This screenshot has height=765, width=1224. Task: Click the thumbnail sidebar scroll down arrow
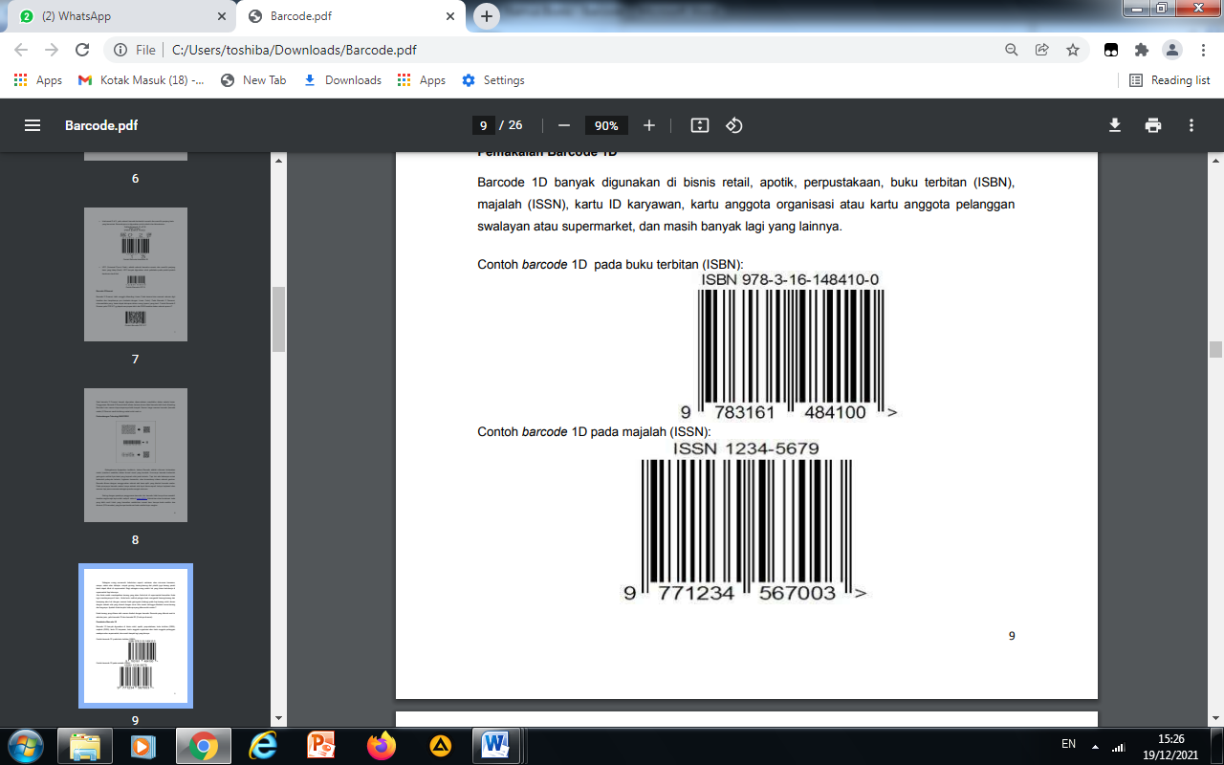[279, 718]
